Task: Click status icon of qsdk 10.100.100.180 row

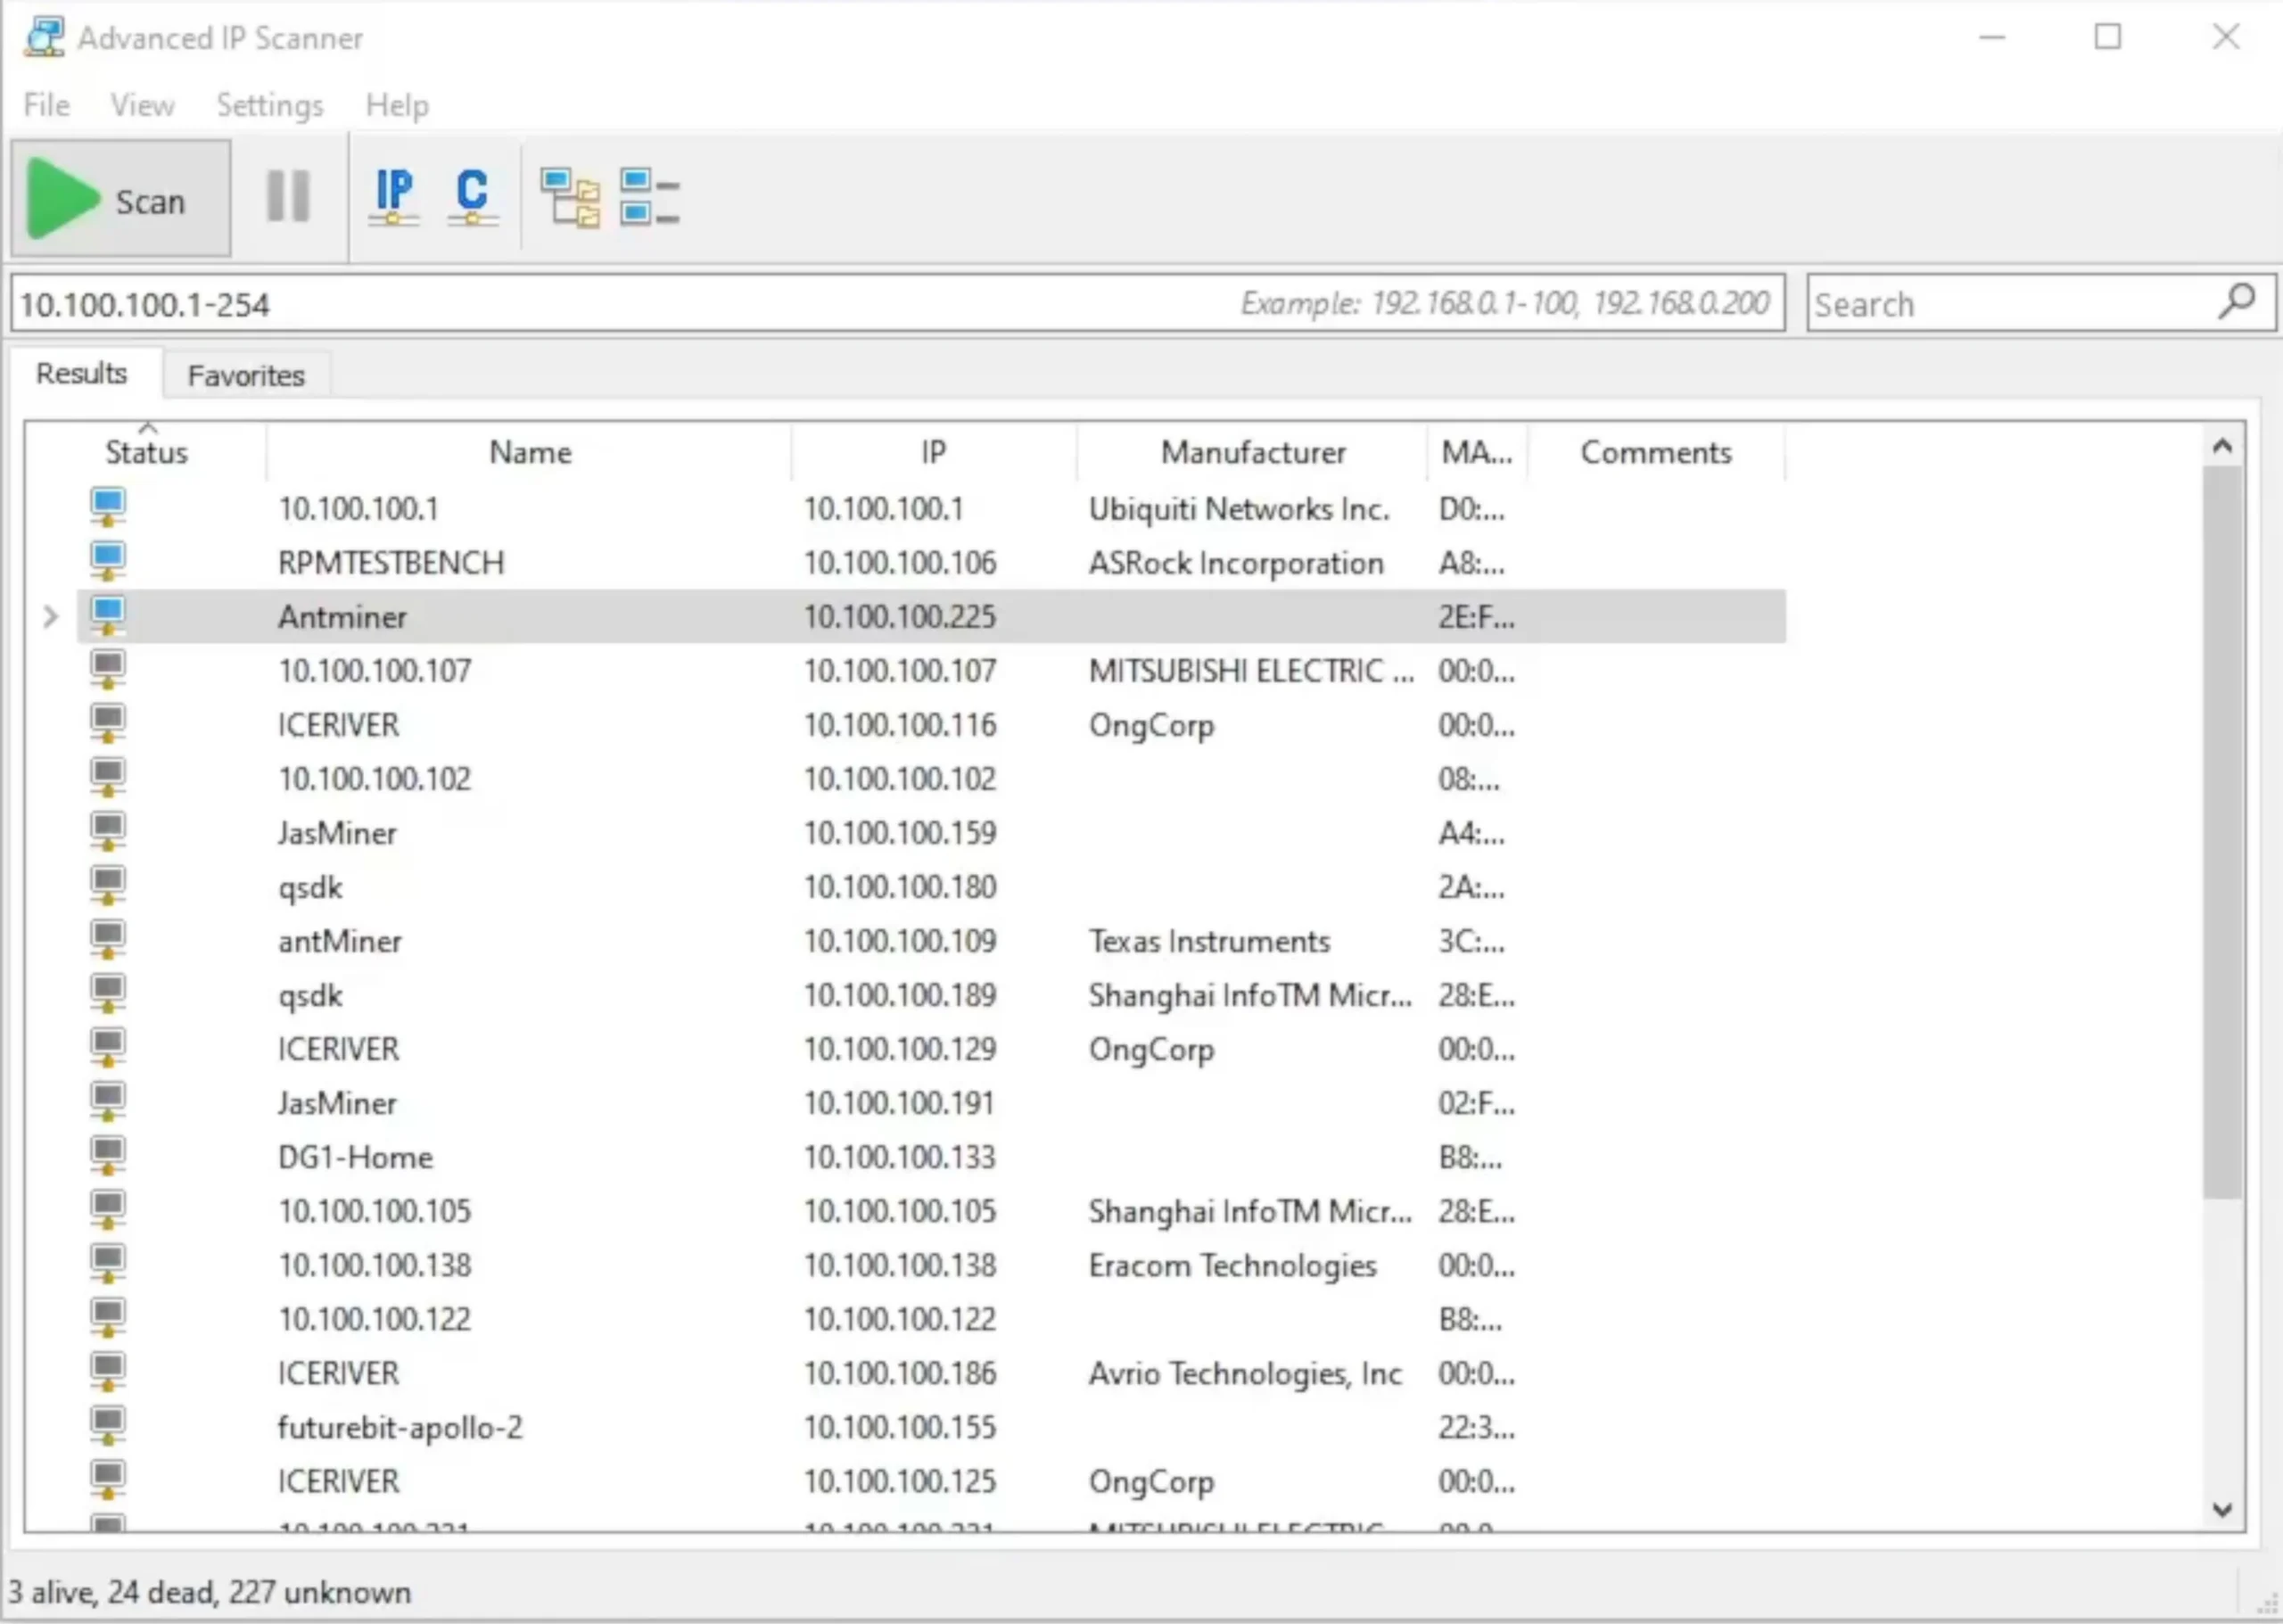Action: click(108, 885)
